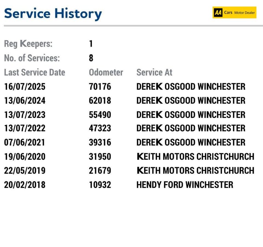Select Hendy Ford Winchester entry

tap(185, 185)
